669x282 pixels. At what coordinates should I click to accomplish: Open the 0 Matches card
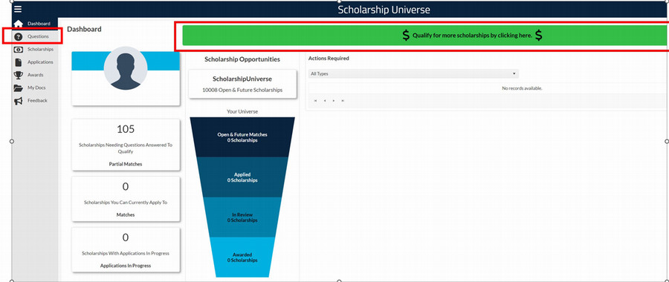click(126, 199)
